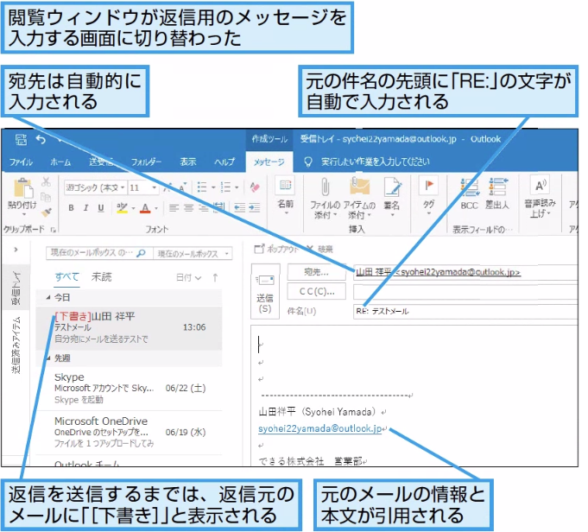Image resolution: width=588 pixels, height=532 pixels.
Task: Open the font color A arrow
Action: click(156, 208)
